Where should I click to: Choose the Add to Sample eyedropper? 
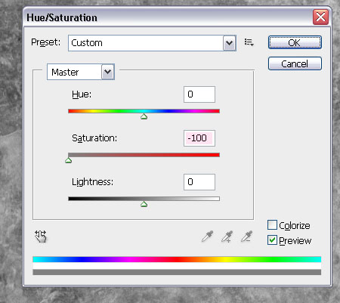pos(227,237)
